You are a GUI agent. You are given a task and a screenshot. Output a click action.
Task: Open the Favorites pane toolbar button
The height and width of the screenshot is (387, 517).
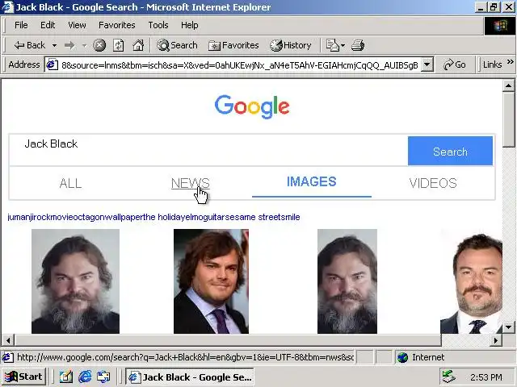(x=233, y=45)
